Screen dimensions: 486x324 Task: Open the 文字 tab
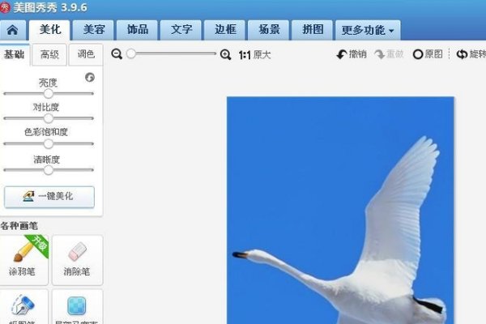pyautogui.click(x=181, y=30)
